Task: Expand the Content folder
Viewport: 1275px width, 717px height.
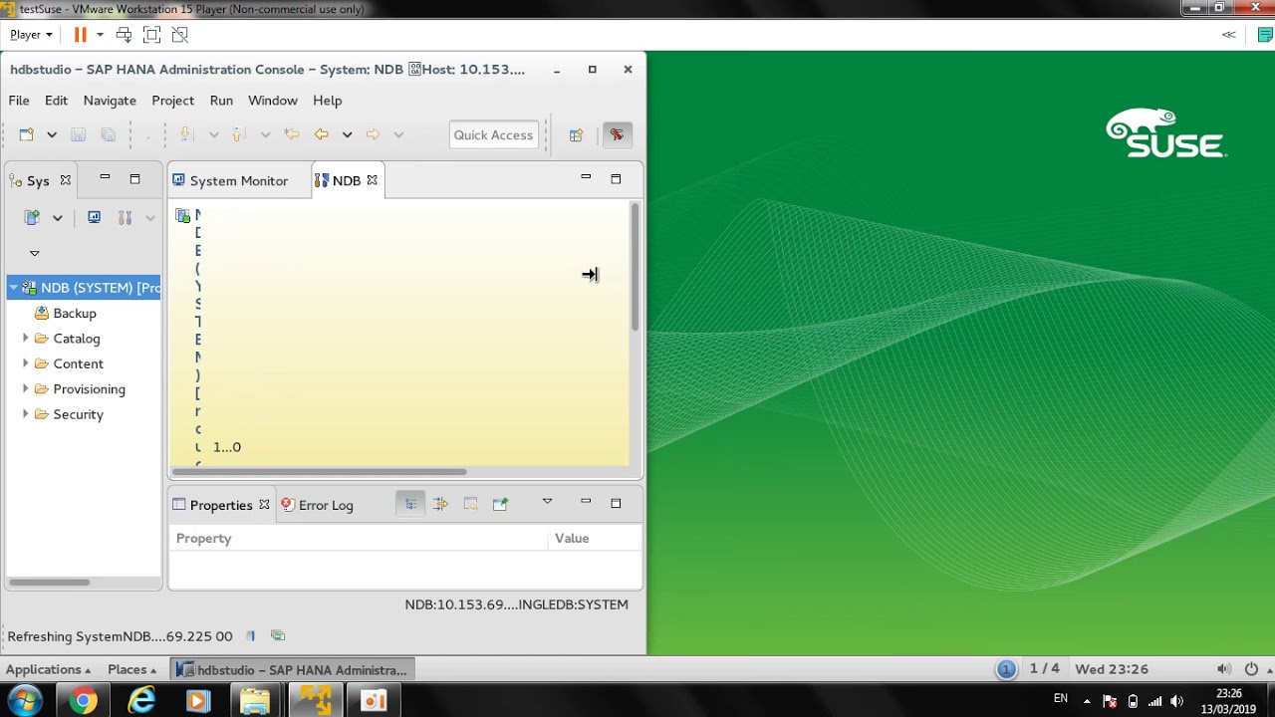Action: [26, 363]
